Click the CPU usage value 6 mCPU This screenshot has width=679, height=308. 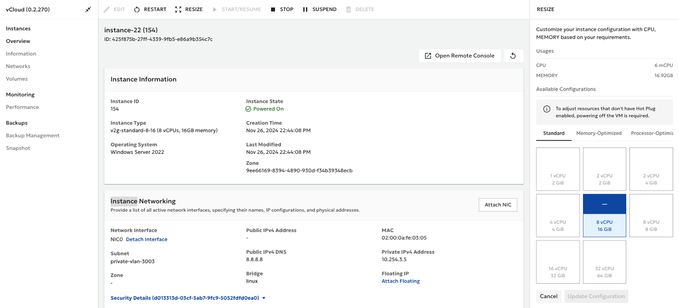click(663, 66)
